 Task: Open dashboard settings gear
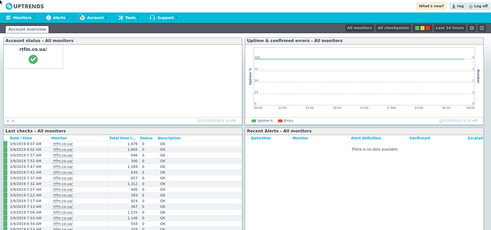point(472,28)
